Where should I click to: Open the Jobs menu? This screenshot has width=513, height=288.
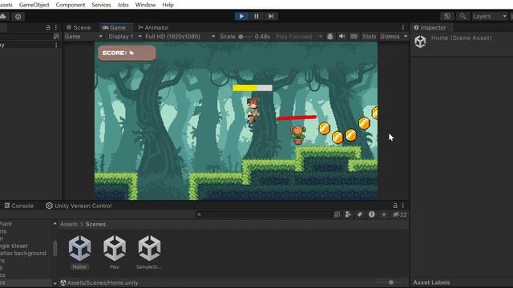point(123,5)
